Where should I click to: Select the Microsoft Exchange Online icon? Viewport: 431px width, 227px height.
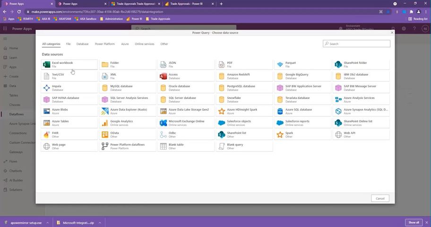[x=163, y=123]
